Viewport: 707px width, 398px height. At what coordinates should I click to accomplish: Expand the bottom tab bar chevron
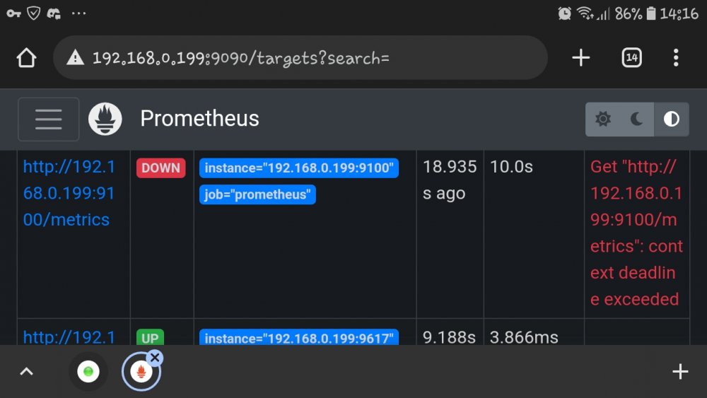27,371
